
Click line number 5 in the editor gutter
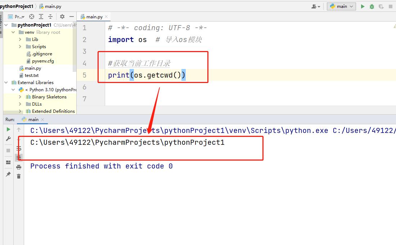point(84,75)
